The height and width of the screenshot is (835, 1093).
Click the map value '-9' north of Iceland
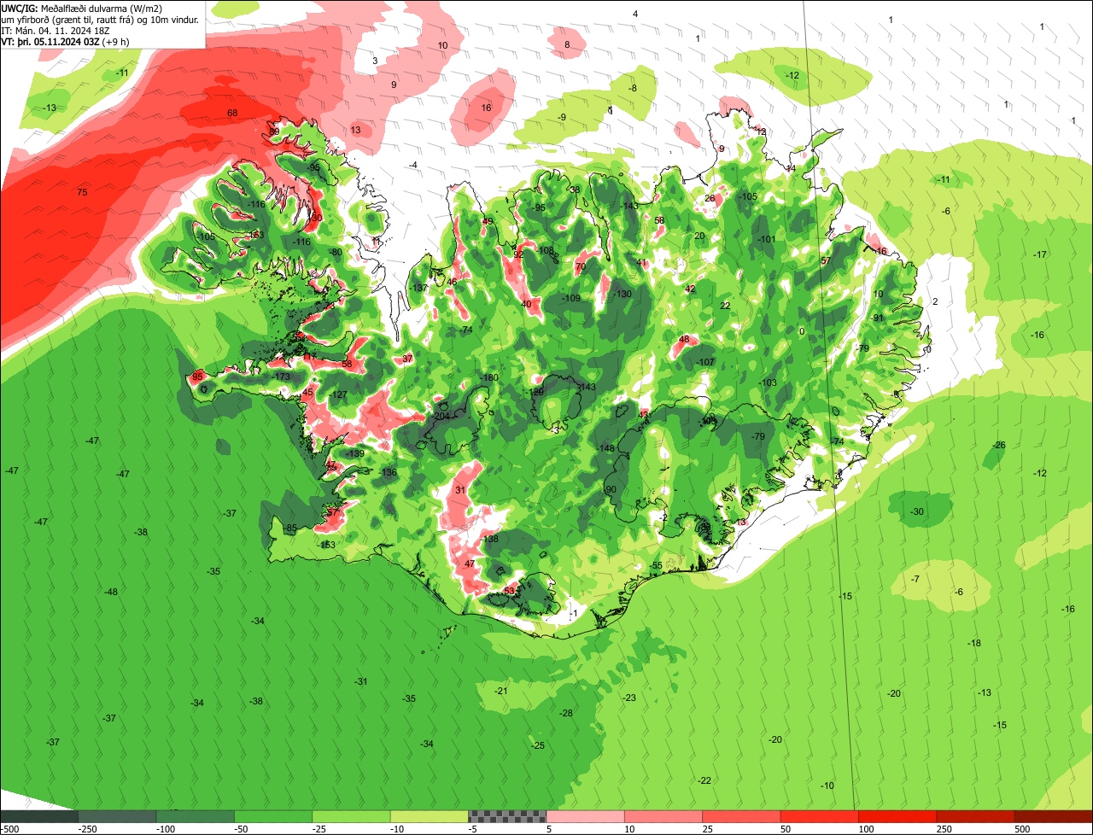pos(562,117)
